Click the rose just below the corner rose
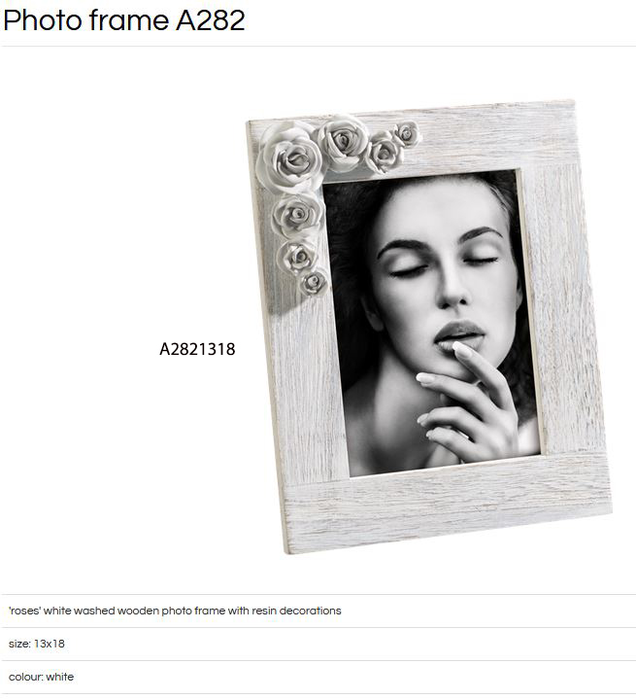Screen dimensions: 636x699 297,215
